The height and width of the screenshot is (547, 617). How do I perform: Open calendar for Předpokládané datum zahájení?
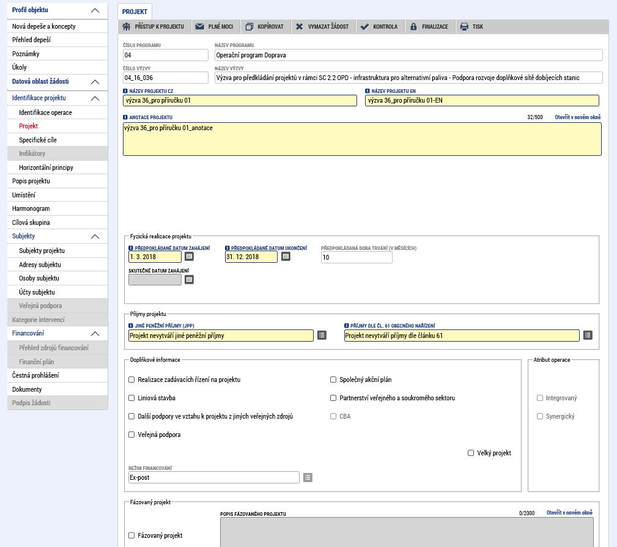click(x=190, y=257)
